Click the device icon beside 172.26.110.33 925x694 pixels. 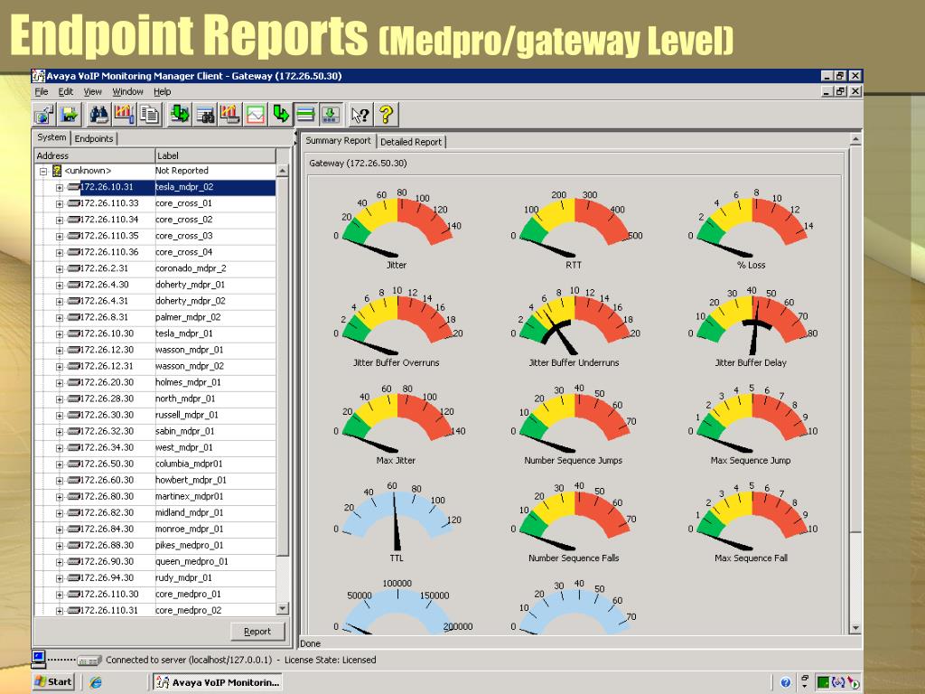click(x=73, y=203)
